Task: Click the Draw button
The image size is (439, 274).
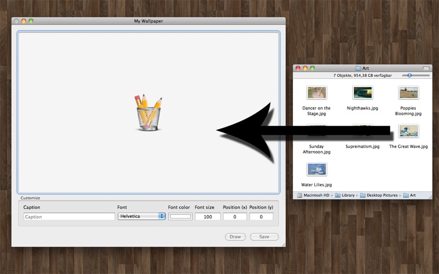Action: (235, 237)
